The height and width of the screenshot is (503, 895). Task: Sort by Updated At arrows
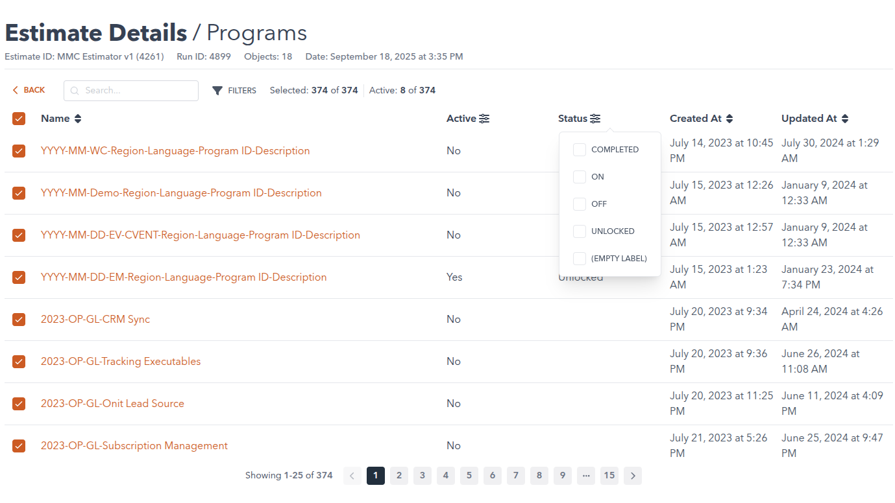tap(844, 119)
